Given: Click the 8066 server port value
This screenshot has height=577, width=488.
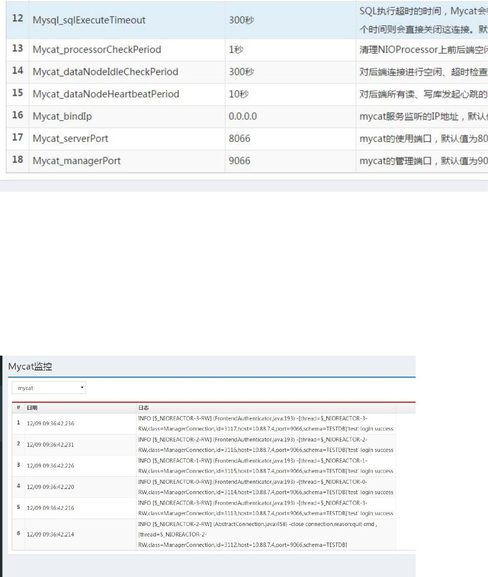Looking at the screenshot, I should [x=239, y=139].
